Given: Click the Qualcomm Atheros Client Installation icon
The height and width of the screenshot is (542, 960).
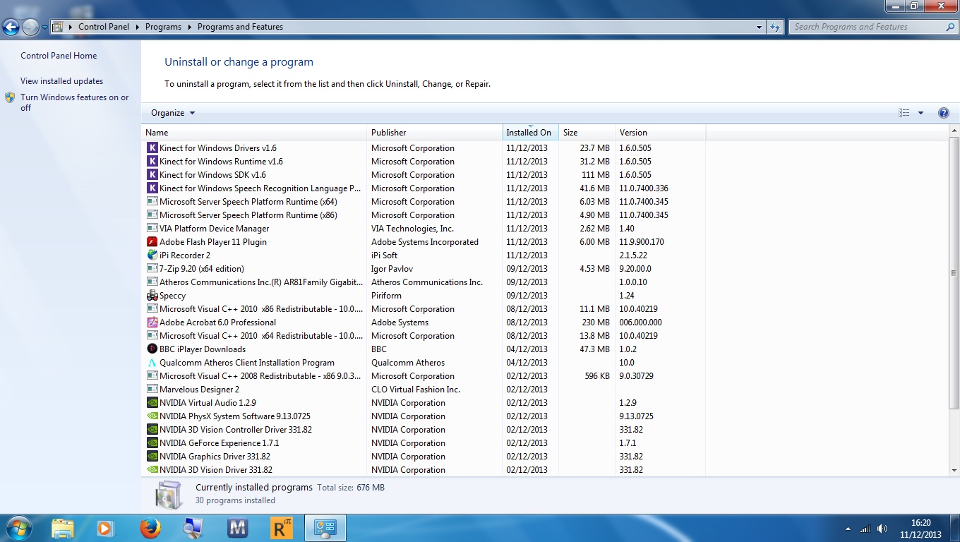Looking at the screenshot, I should pos(152,363).
